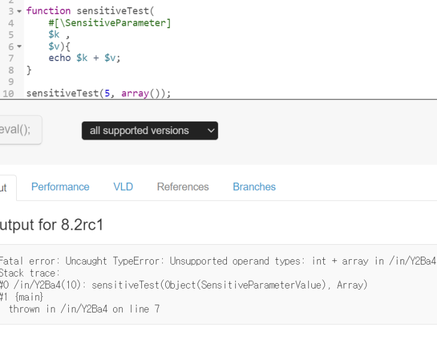Image resolution: width=437 pixels, height=337 pixels.
Task: Switch to the Performance tab
Action: click(60, 187)
